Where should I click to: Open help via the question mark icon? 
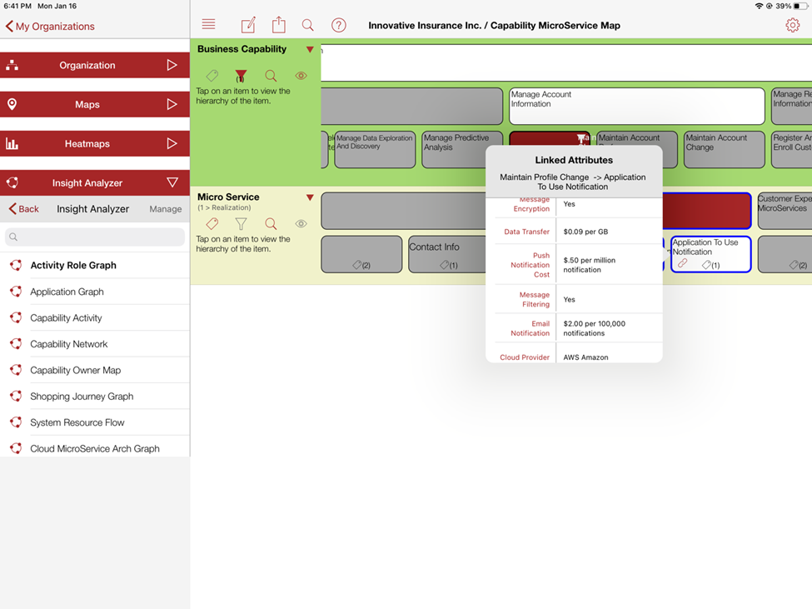pos(339,25)
